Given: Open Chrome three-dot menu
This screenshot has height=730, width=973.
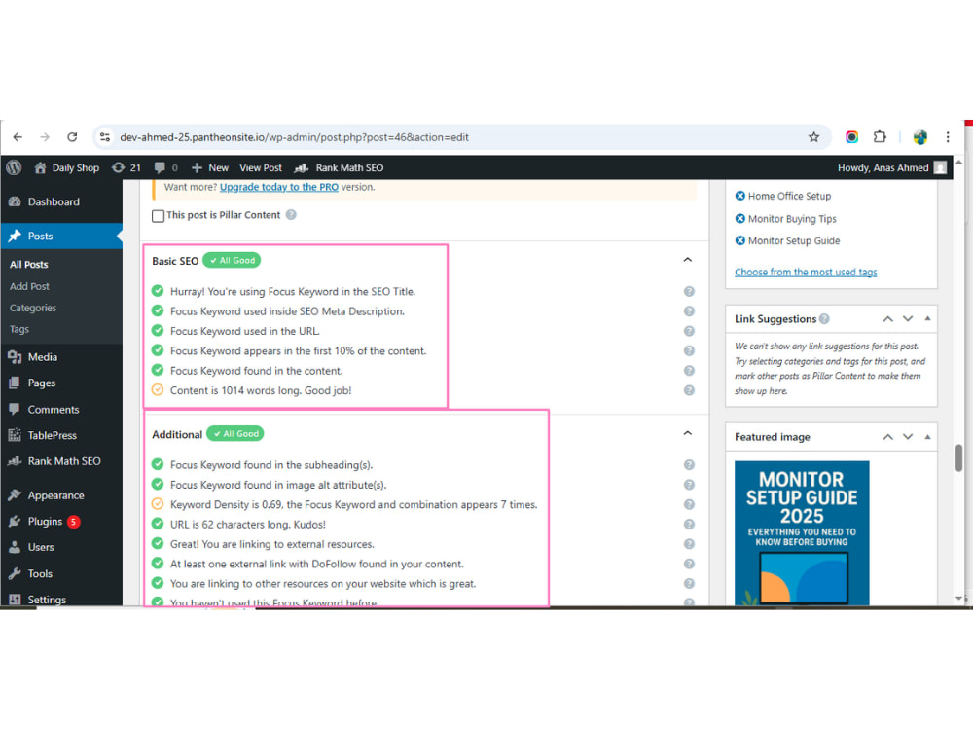Looking at the screenshot, I should (948, 137).
